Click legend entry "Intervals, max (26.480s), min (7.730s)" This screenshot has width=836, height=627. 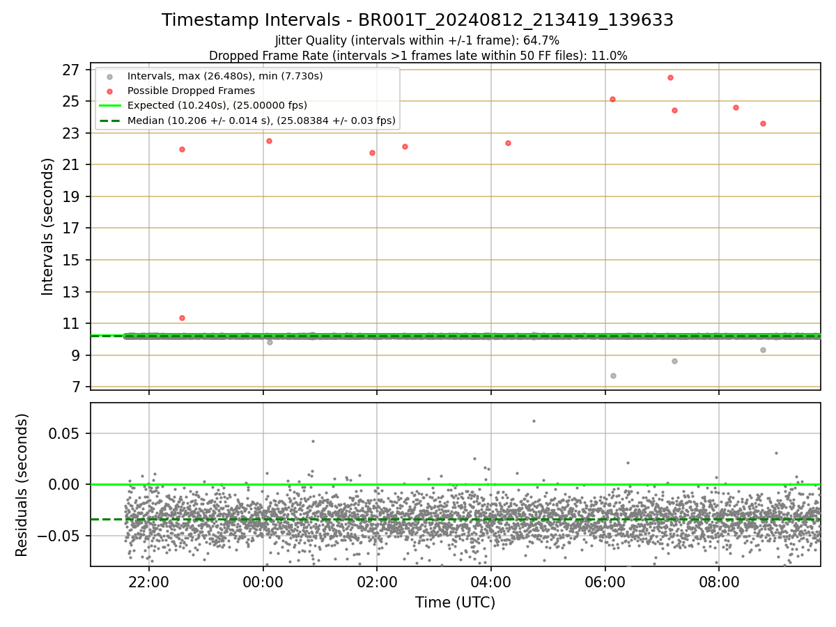(225, 76)
